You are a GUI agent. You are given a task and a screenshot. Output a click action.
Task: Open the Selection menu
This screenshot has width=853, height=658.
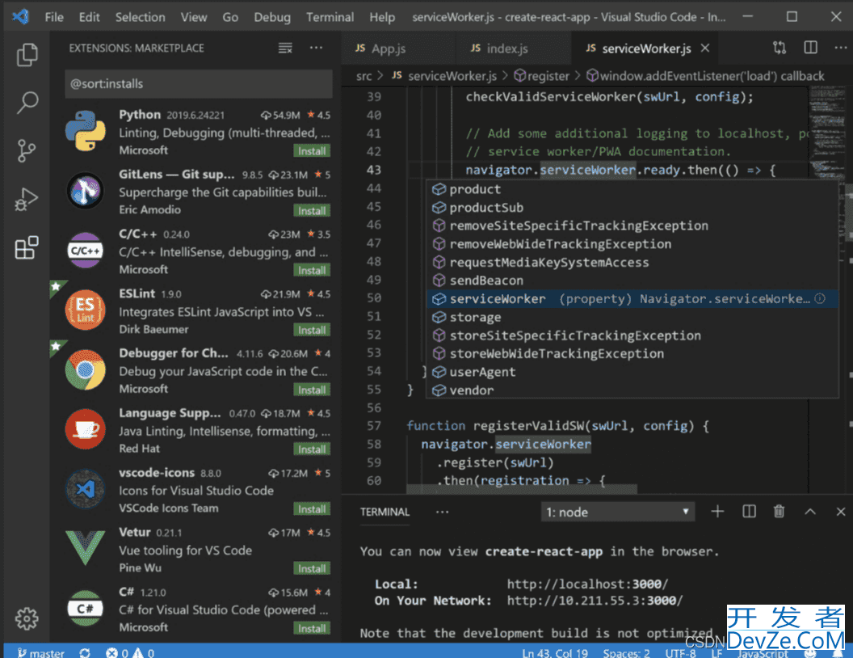140,17
